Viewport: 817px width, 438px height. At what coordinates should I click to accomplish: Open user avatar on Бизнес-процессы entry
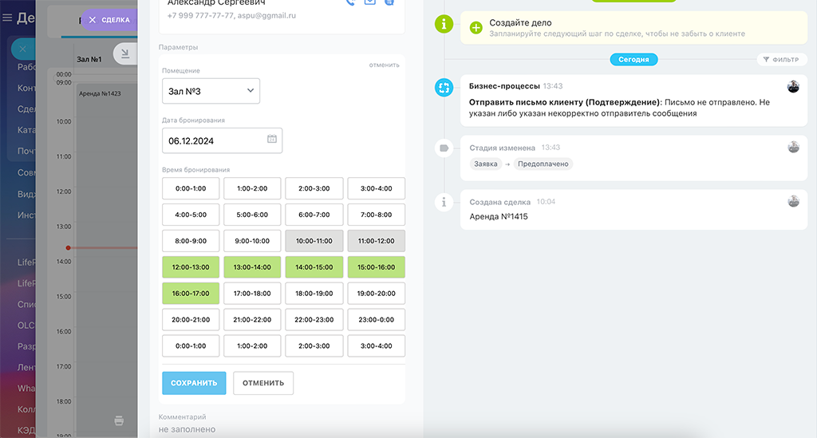792,86
